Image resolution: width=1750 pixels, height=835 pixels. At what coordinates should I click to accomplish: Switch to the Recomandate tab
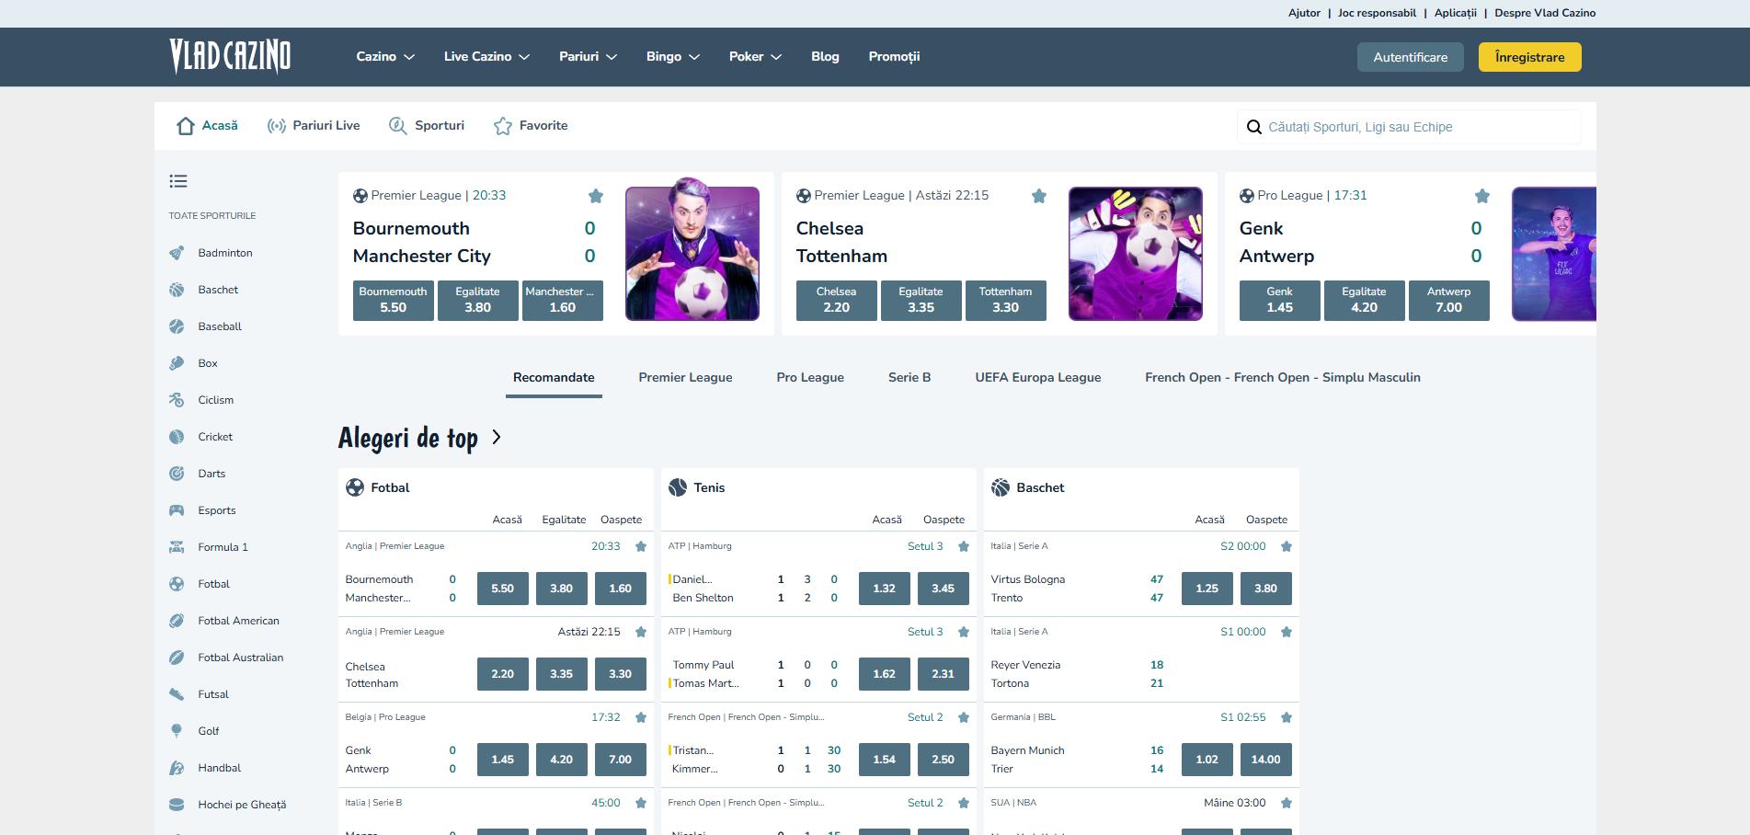[x=554, y=378]
